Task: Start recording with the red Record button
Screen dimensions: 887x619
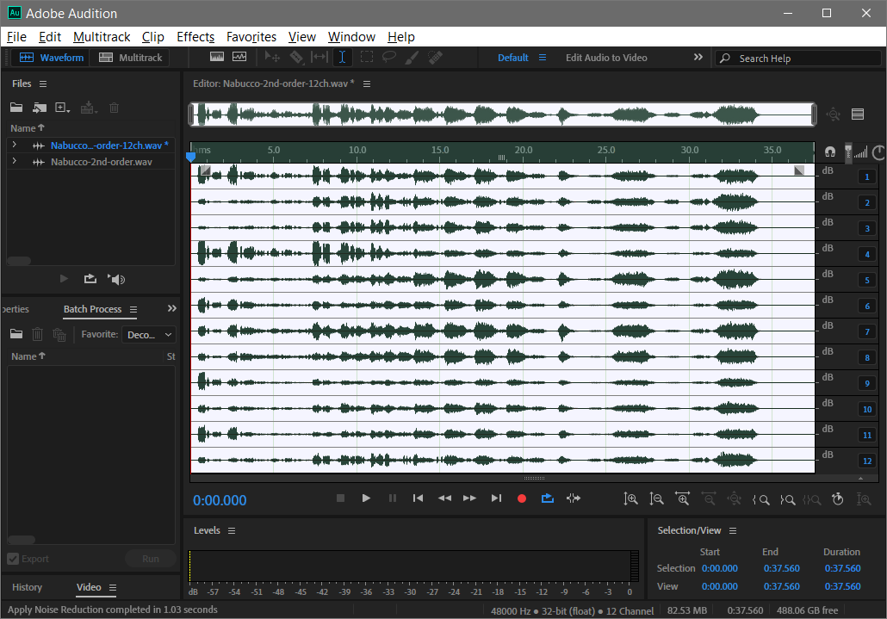Action: tap(522, 498)
